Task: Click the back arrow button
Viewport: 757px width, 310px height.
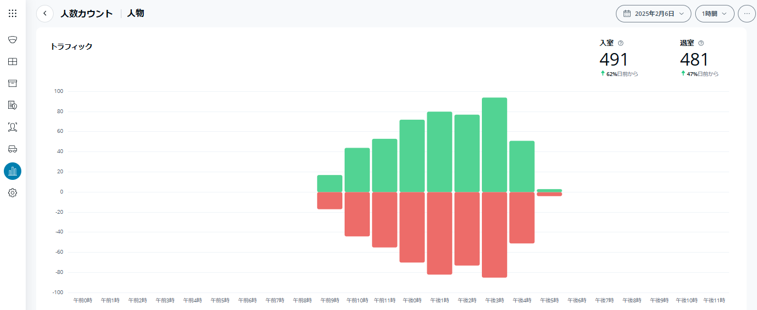Action: [45, 14]
